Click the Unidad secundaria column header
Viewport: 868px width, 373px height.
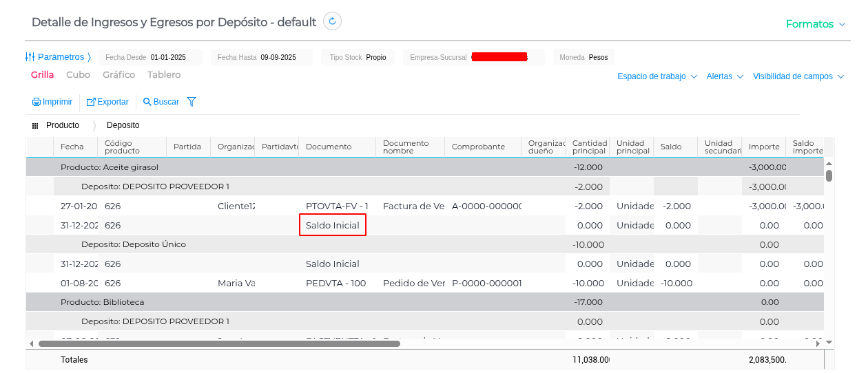[x=719, y=147]
